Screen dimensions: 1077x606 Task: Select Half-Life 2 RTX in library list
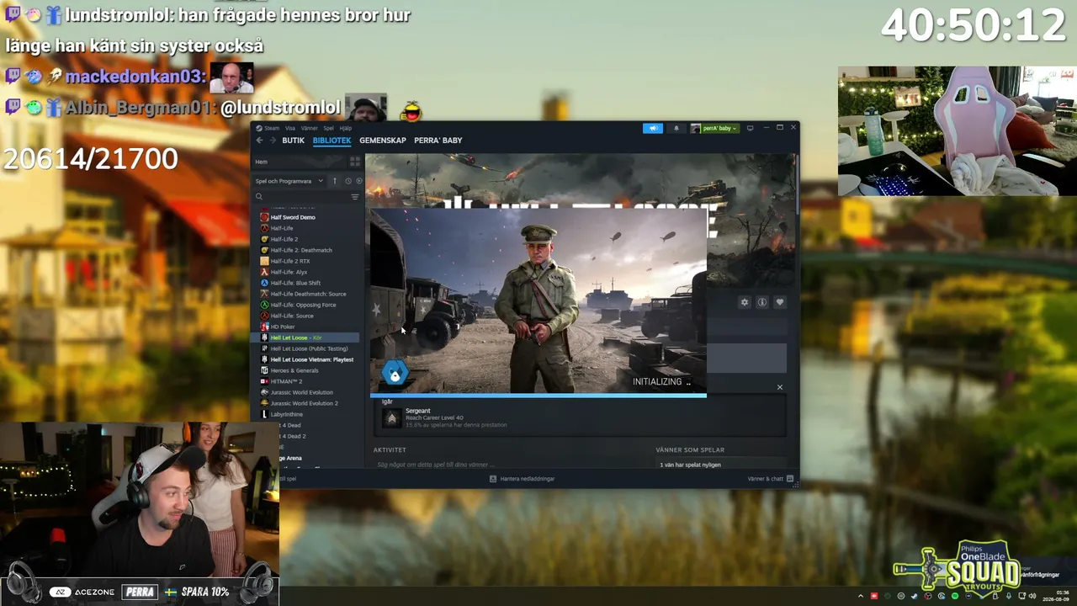coord(290,261)
